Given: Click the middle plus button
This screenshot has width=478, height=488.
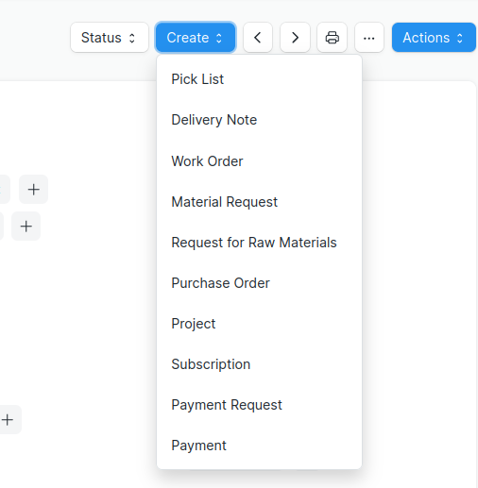Looking at the screenshot, I should click(26, 227).
